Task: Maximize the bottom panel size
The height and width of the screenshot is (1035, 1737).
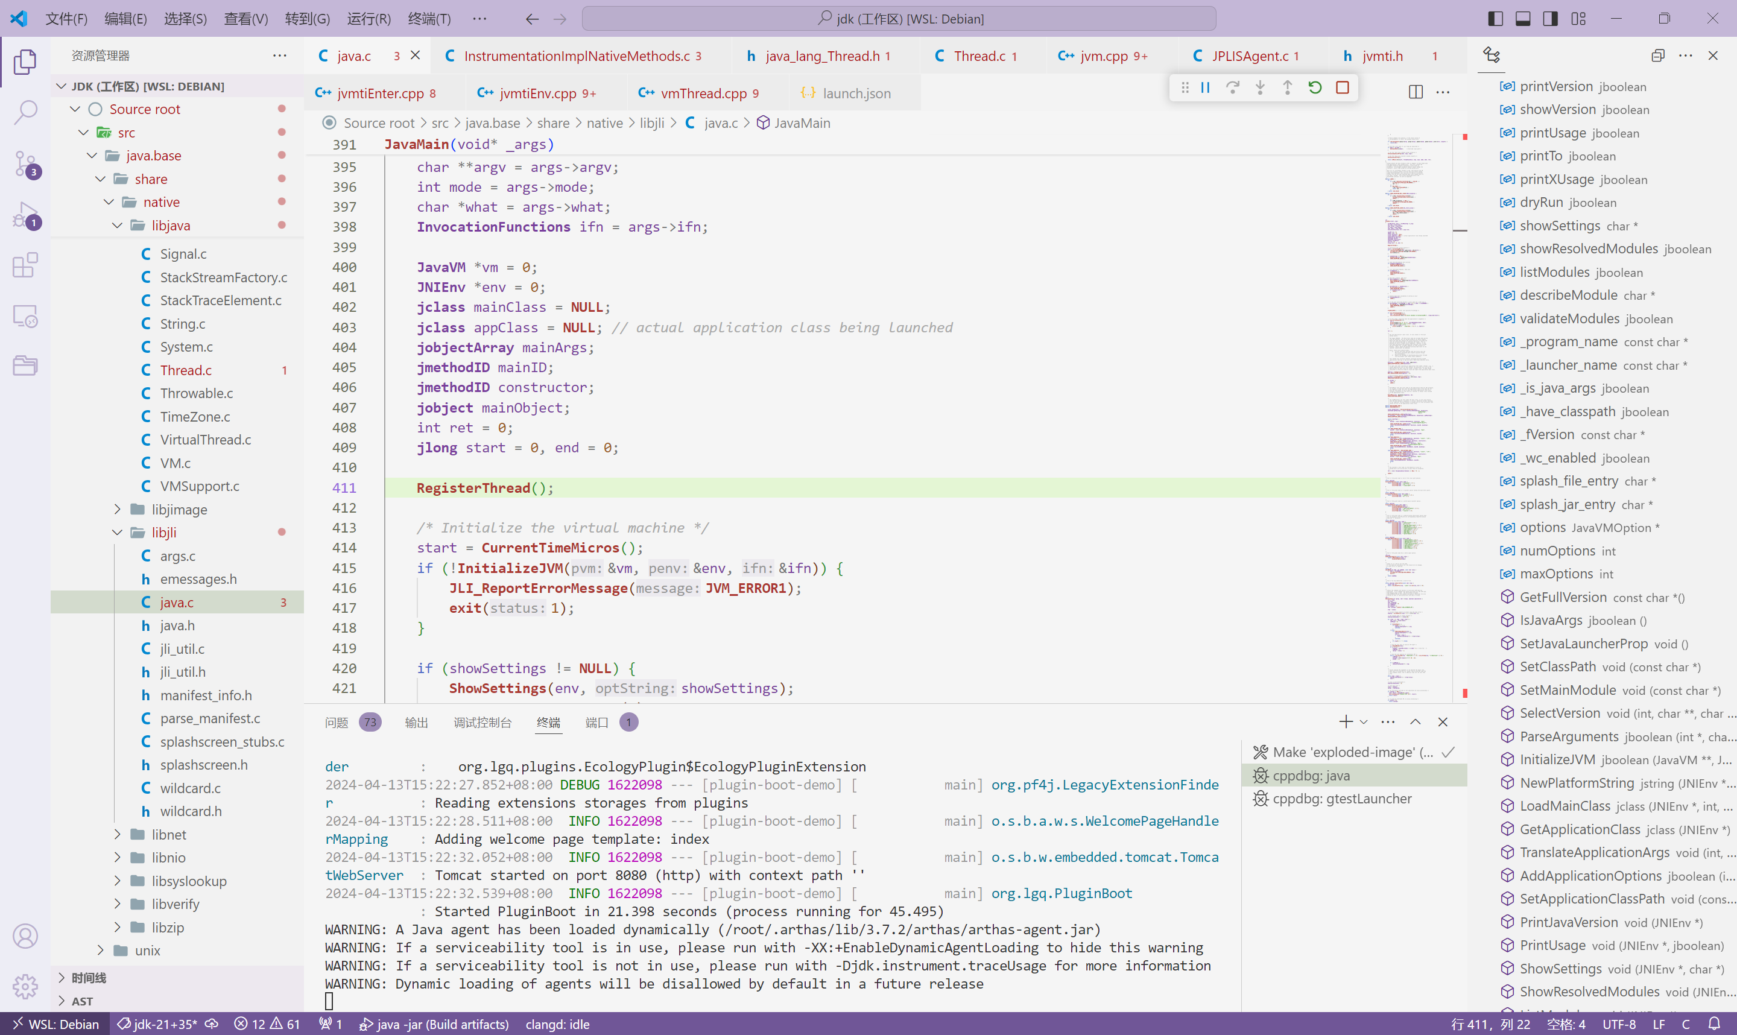Action: (x=1416, y=722)
